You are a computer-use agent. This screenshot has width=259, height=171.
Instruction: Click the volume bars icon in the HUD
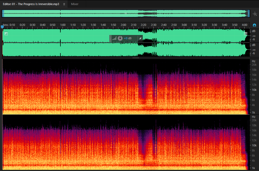[114, 38]
